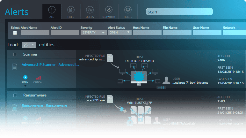Viewport: 246px width, 138px height.
Task: Open the Severity filter dropdown
Action: point(93,33)
